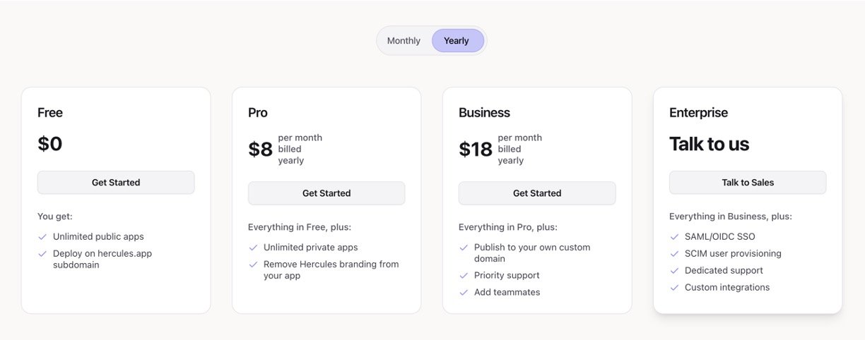
Task: Click checkmark beside Unlimited private apps
Action: 253,248
